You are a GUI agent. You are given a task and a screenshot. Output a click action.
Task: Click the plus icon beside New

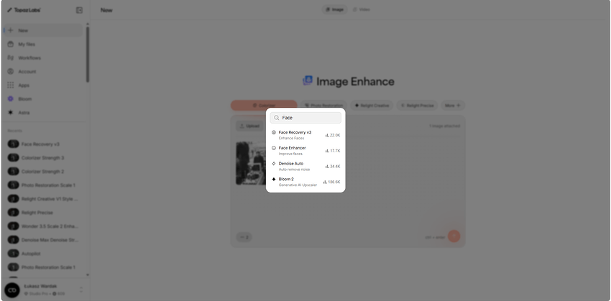click(x=11, y=30)
